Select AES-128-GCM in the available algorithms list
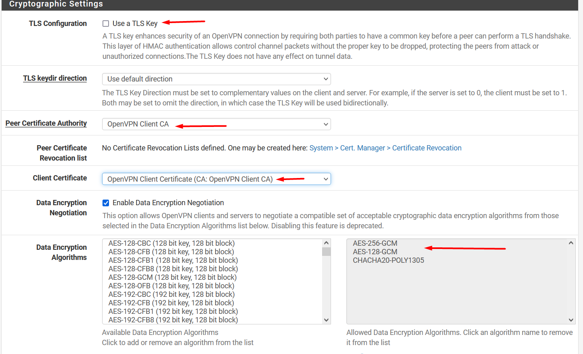Viewport: 583px width, 354px height. (172, 277)
